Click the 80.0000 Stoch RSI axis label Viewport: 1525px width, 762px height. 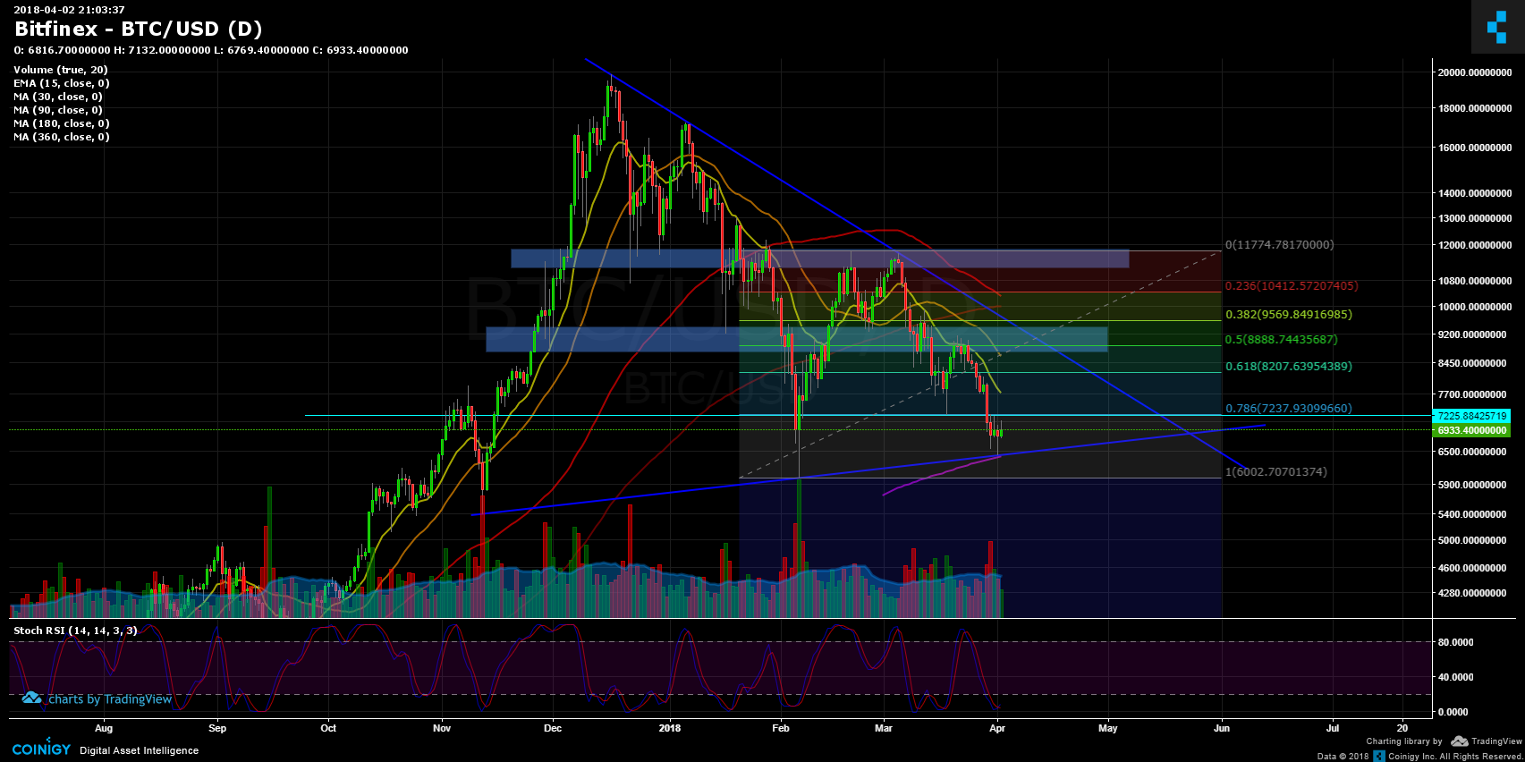1455,642
